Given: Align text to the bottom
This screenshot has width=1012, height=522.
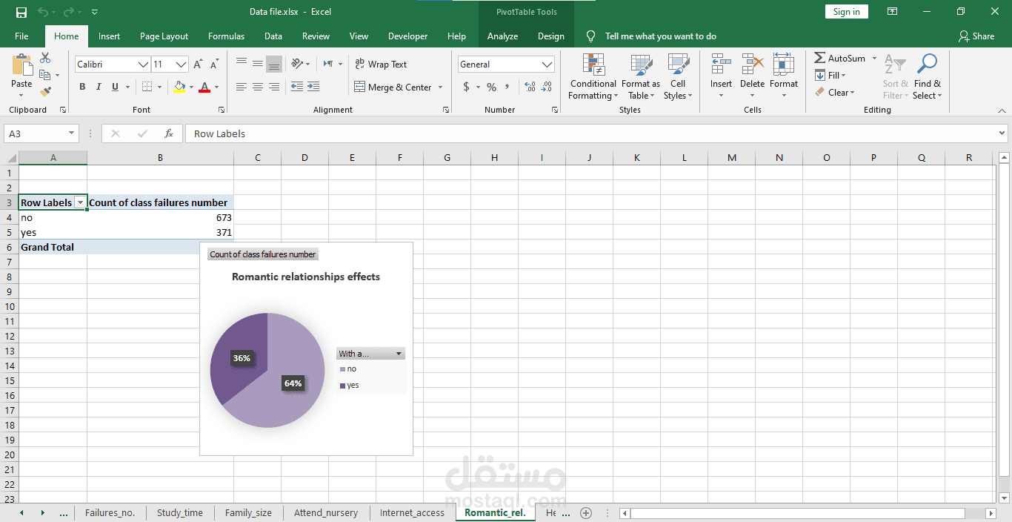Looking at the screenshot, I should (274, 64).
